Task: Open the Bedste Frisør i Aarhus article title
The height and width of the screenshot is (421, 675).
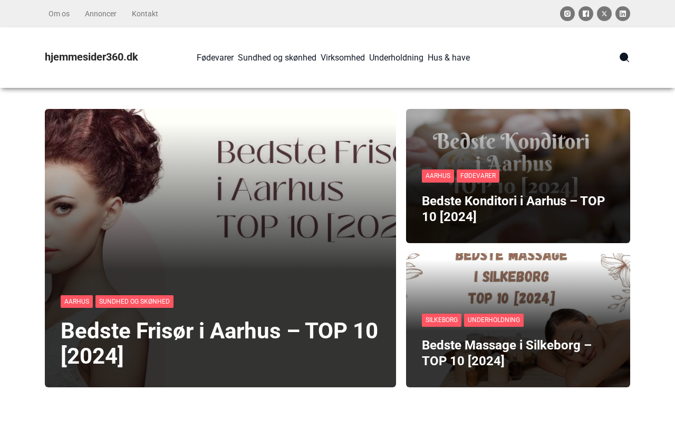Action: click(x=219, y=343)
